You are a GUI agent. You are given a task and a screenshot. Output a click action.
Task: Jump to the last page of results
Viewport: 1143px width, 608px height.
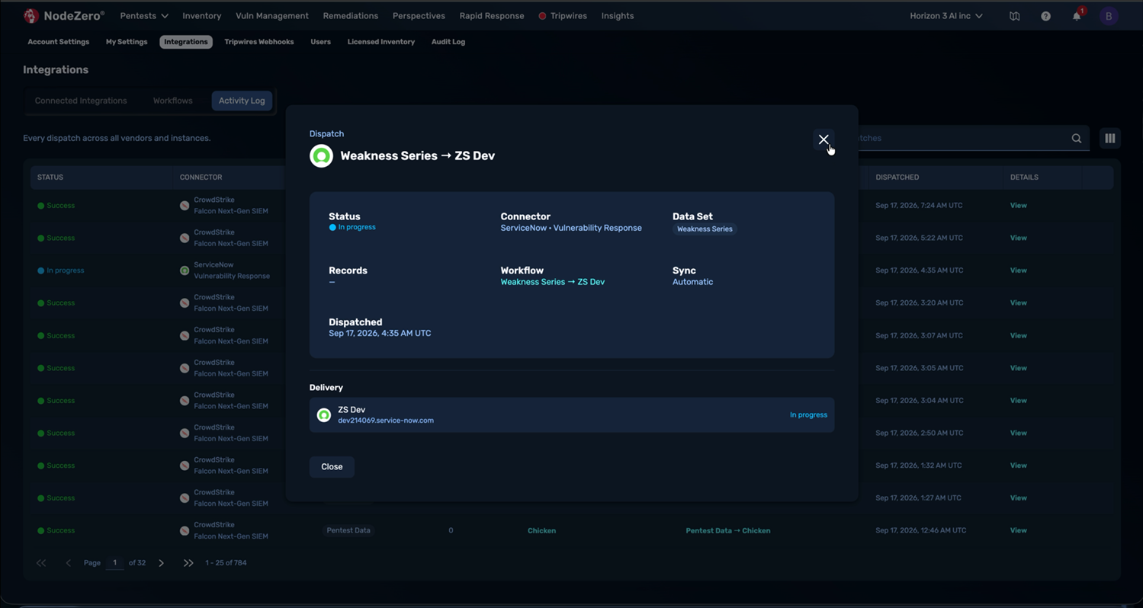[188, 563]
